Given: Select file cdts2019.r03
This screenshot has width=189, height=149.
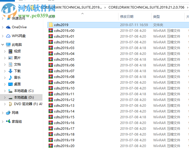Looking at the screenshot, I should click(64, 48).
